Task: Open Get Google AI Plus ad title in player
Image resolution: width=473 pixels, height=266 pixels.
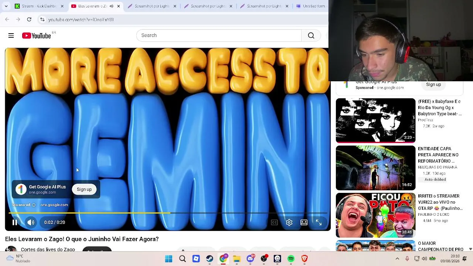Action: point(47,187)
